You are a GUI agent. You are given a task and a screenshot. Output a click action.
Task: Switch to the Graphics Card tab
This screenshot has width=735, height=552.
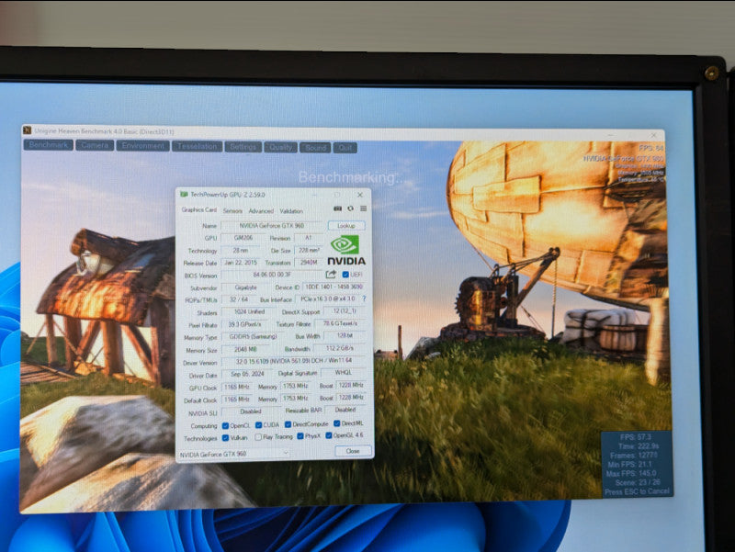click(199, 210)
